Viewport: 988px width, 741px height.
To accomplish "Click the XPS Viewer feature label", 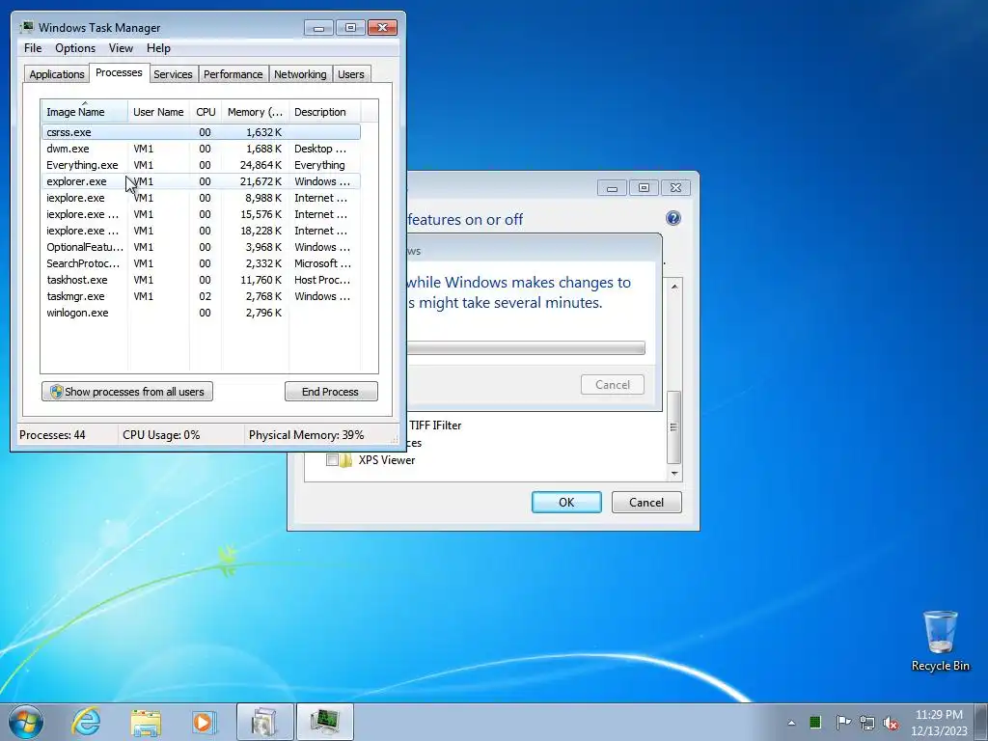I will pyautogui.click(x=387, y=460).
